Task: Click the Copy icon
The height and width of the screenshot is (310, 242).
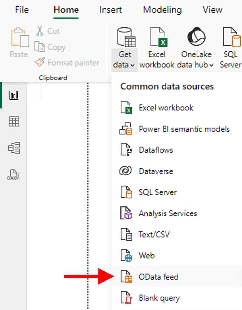Action: tap(40, 47)
